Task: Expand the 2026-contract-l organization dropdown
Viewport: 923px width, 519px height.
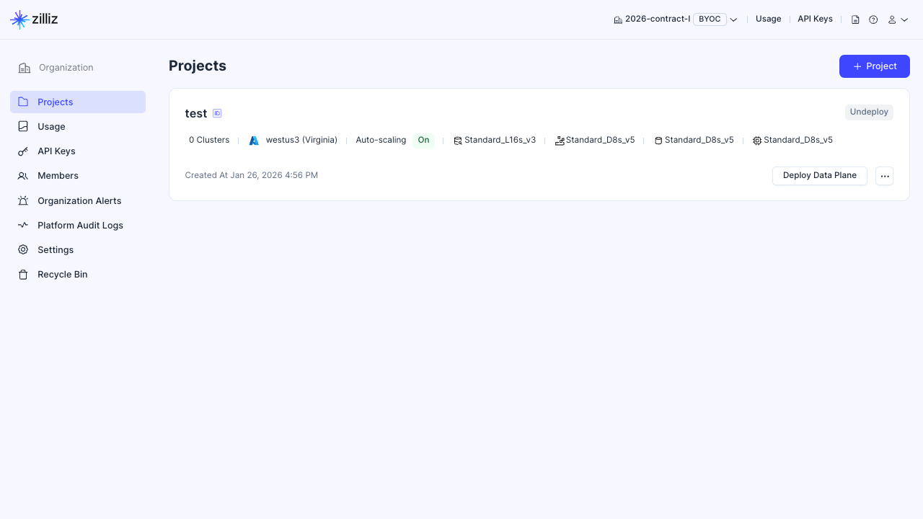Action: pyautogui.click(x=733, y=19)
